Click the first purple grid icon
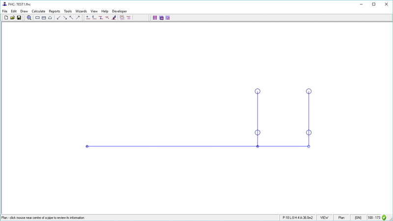This screenshot has width=393, height=221. click(x=155, y=18)
